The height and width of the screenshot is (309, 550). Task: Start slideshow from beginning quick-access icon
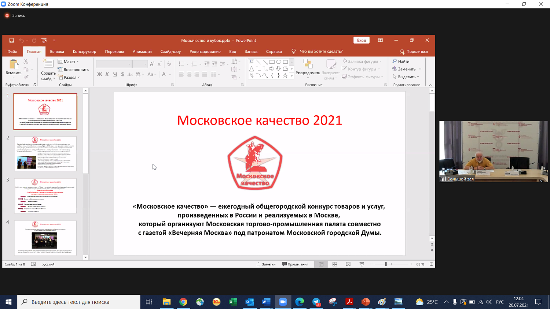[44, 41]
